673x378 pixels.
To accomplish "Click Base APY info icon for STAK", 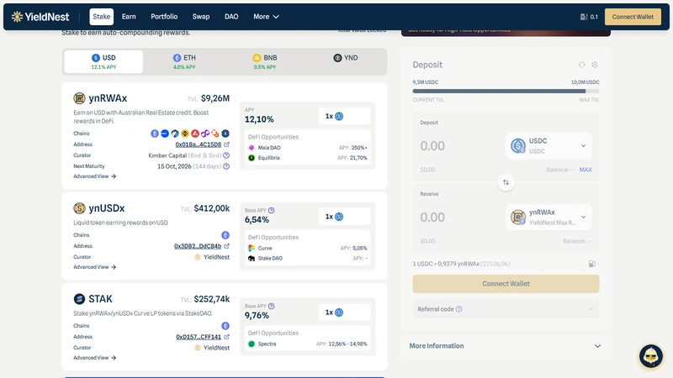I will (x=271, y=306).
